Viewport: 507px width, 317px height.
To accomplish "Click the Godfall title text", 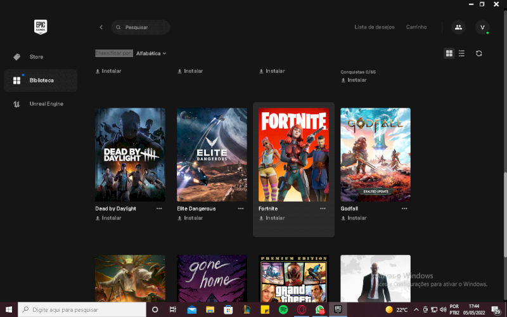I will (x=349, y=209).
